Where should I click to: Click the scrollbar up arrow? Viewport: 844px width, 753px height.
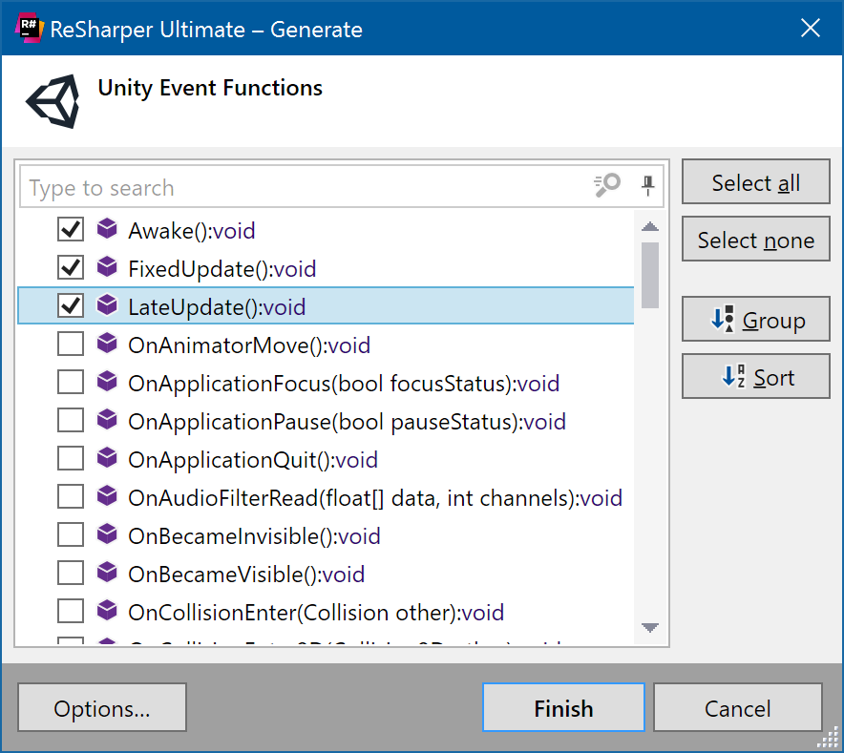[650, 226]
